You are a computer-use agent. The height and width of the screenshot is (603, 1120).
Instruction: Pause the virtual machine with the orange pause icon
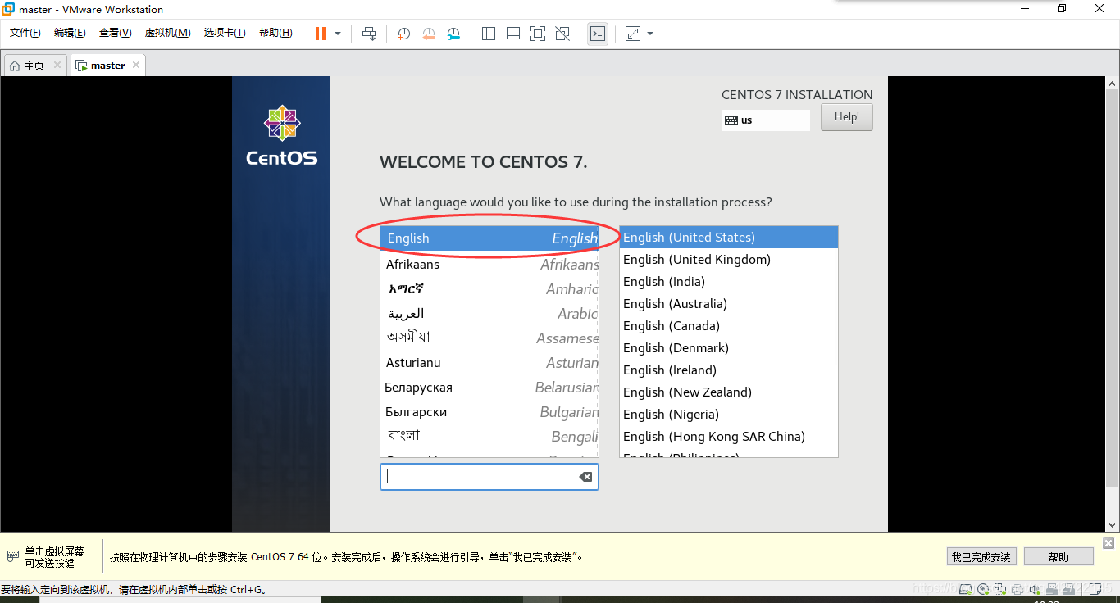click(x=320, y=34)
